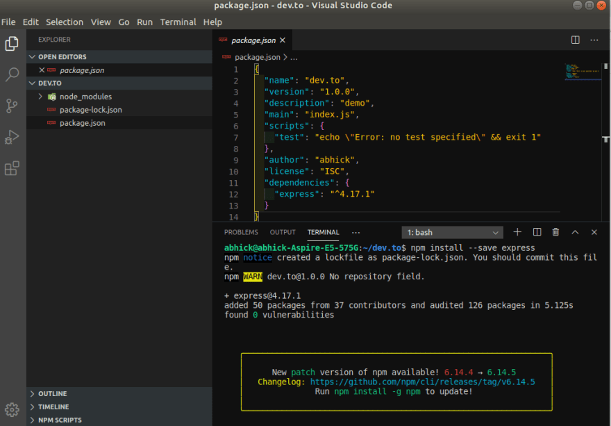611x426 pixels.
Task: Close package.json in Open Editors list
Action: tap(42, 70)
